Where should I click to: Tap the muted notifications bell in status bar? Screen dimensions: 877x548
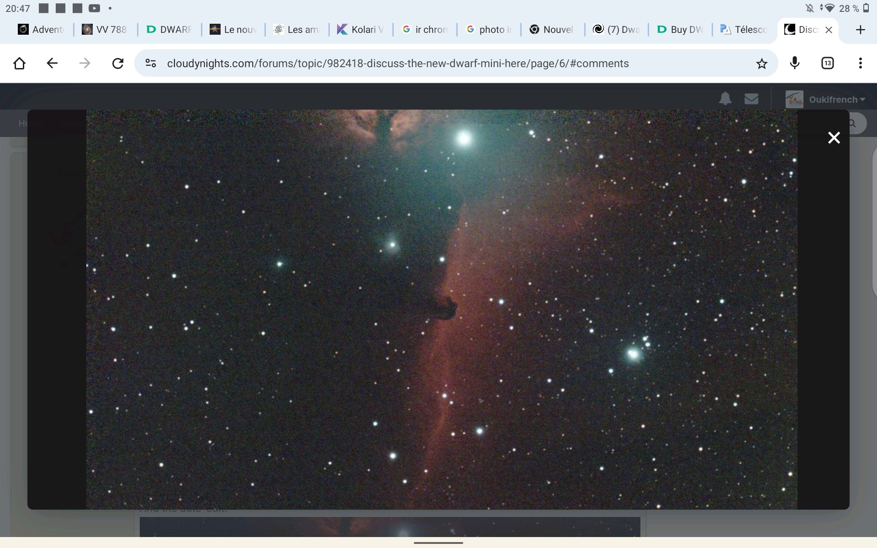tap(810, 8)
